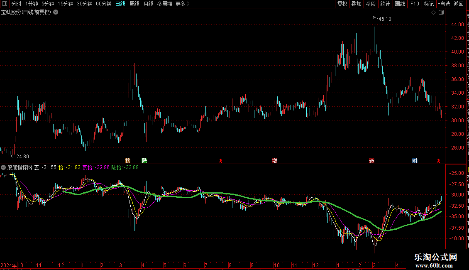The image size is (469, 270).
Task: Click 拾:-31.93 indicator value
Action: [x=69, y=167]
